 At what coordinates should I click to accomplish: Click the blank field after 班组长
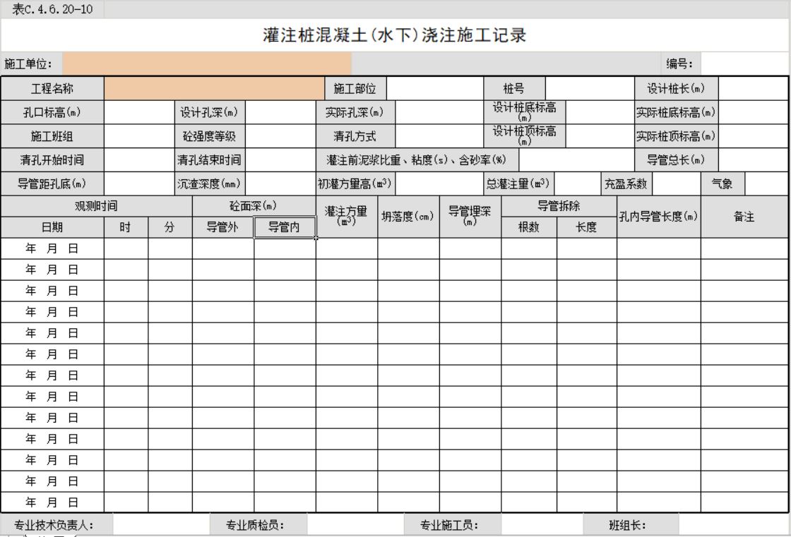click(733, 525)
